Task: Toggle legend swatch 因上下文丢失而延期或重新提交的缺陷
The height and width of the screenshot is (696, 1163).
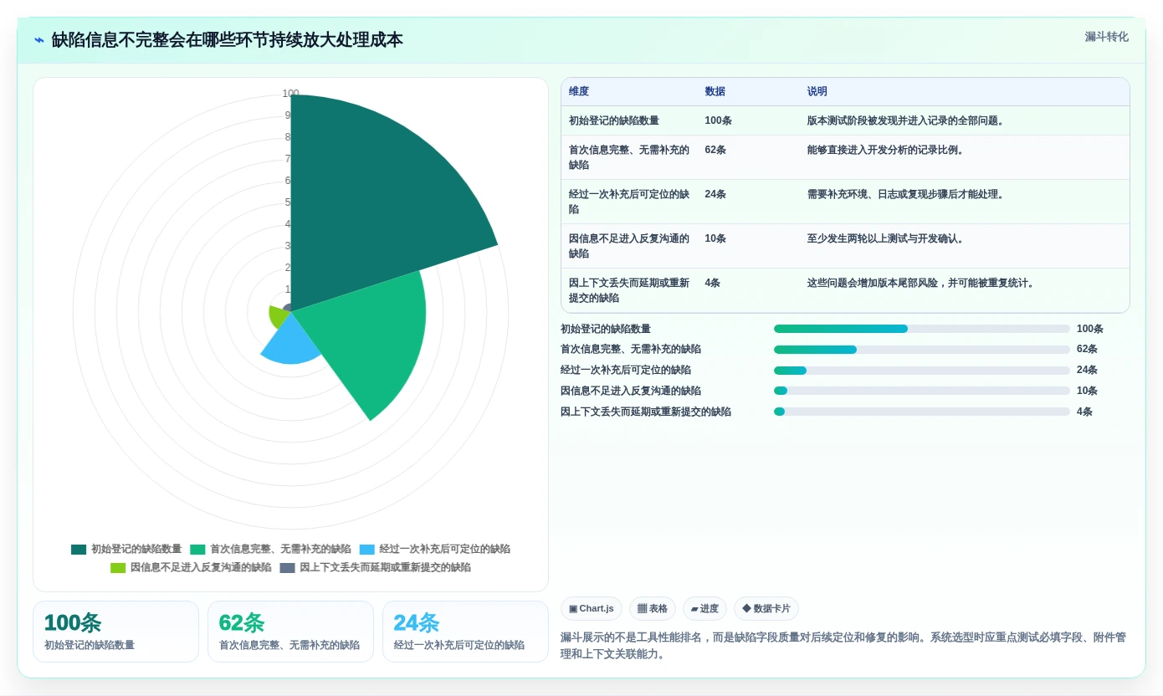Action: coord(287,568)
